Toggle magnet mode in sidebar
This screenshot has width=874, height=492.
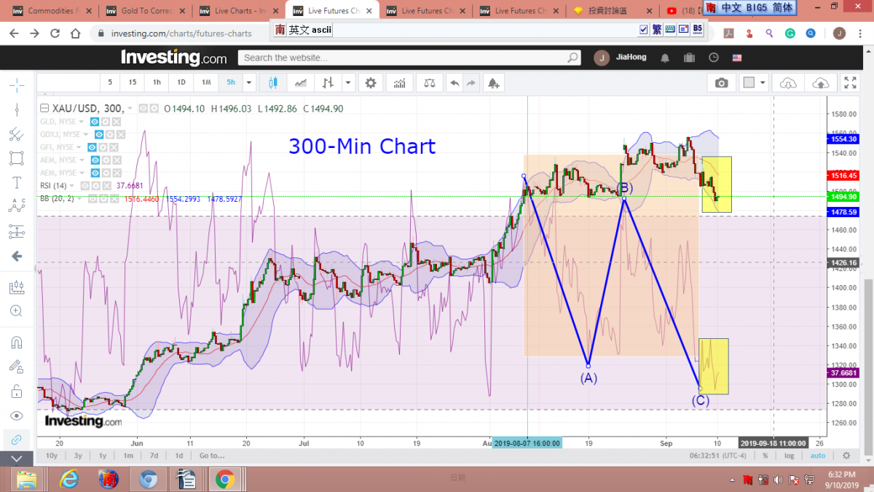pyautogui.click(x=17, y=342)
